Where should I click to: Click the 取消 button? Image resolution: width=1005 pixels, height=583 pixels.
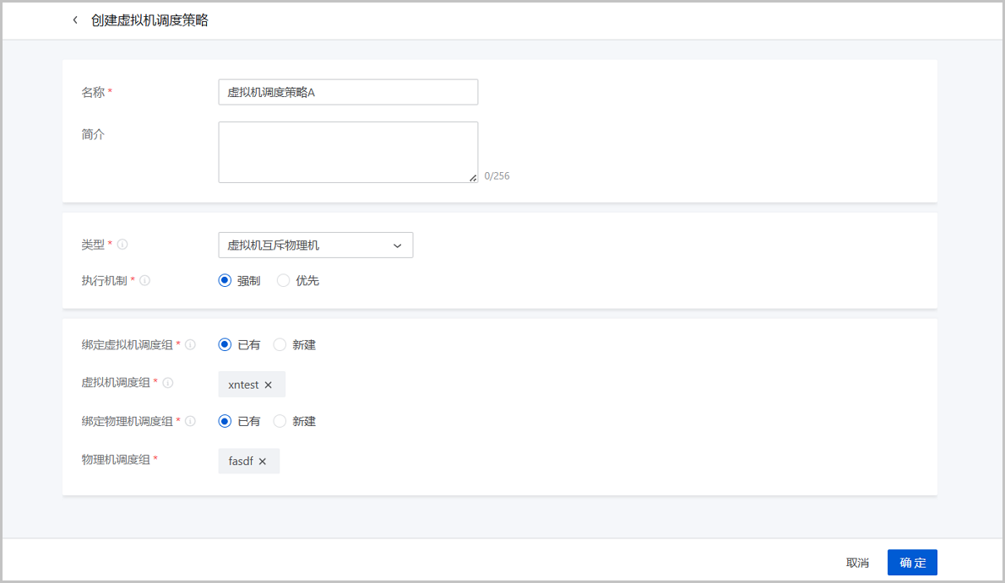[x=857, y=563]
